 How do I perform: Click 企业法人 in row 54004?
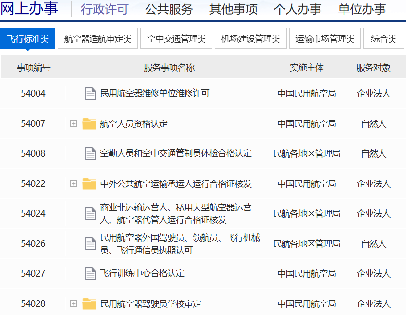(x=373, y=94)
